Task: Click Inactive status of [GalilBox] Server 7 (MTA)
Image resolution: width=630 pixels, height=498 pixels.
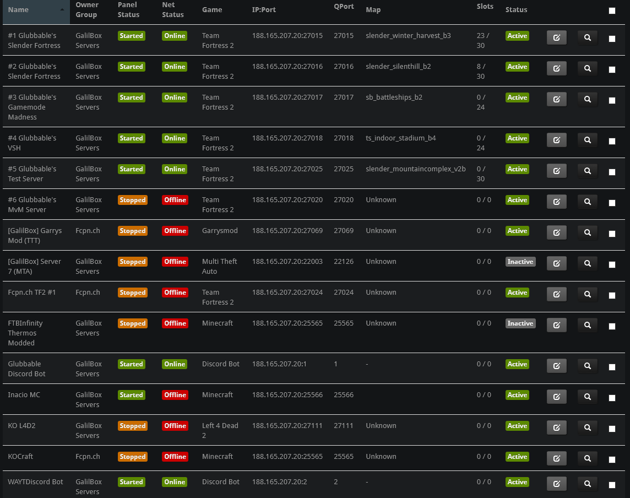Action: coord(520,262)
